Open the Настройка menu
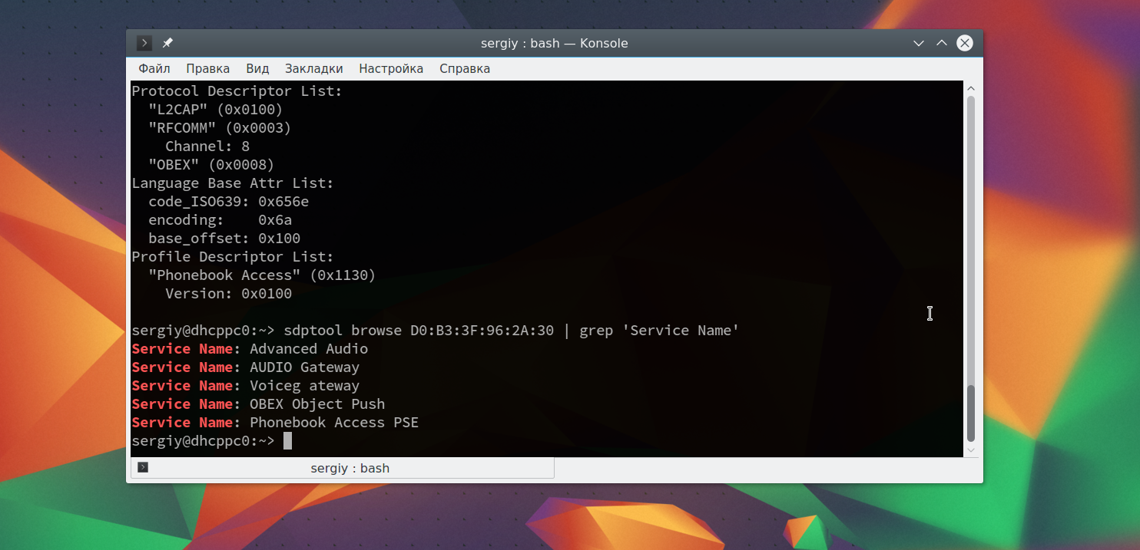The image size is (1140, 550). point(391,68)
